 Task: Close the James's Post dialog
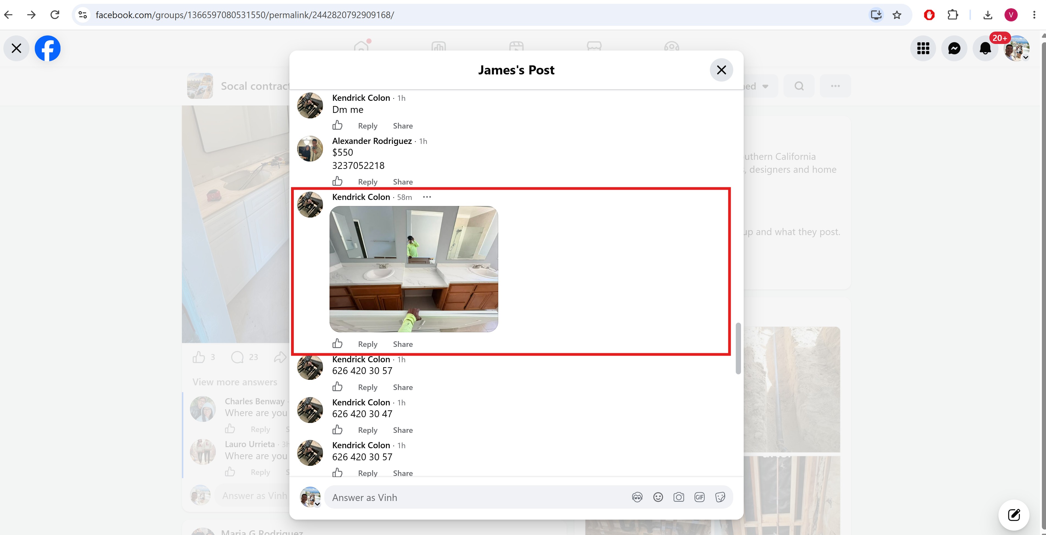[x=721, y=70]
